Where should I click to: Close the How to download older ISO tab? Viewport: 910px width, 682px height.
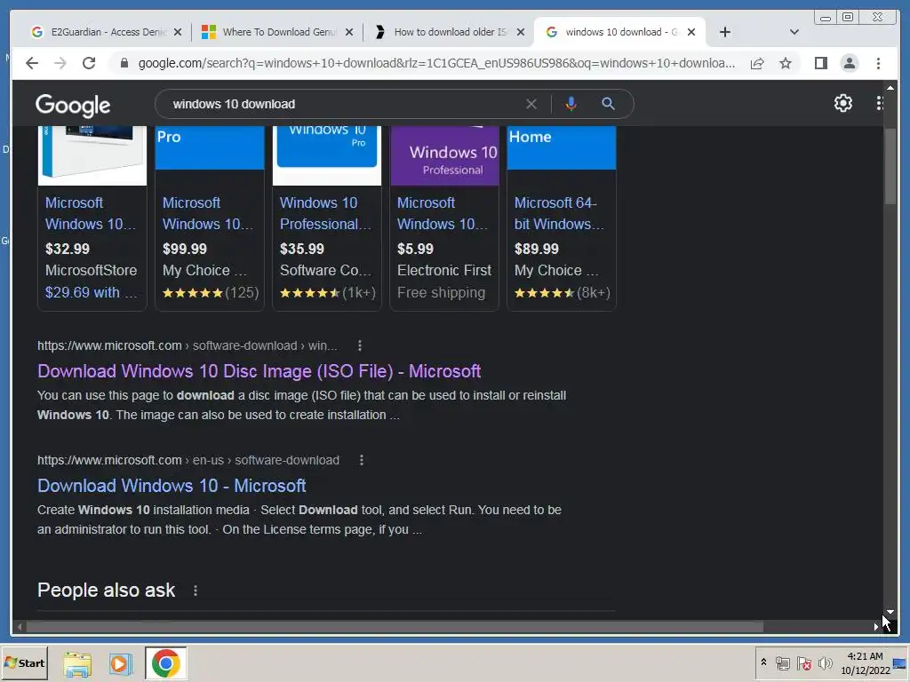521,33
